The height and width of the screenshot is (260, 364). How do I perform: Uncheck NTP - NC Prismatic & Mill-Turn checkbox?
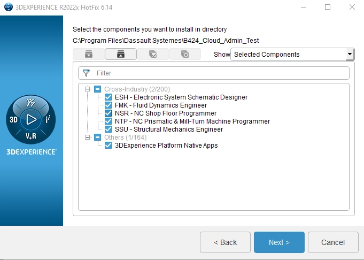point(108,121)
